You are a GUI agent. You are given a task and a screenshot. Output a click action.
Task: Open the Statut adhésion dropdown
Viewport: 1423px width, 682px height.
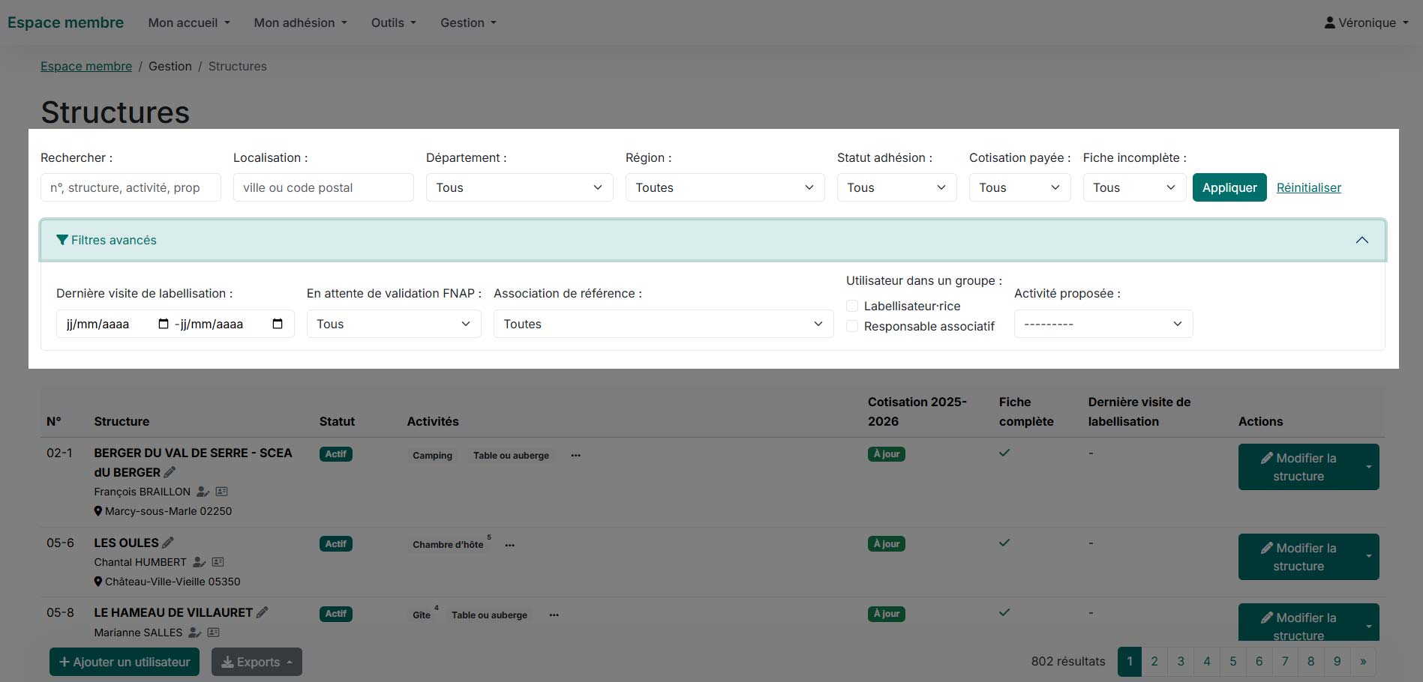coord(896,187)
